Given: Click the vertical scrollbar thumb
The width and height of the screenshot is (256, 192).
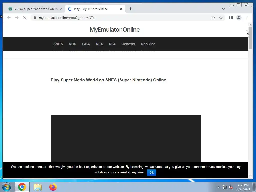Looking at the screenshot, I should (x=250, y=38).
